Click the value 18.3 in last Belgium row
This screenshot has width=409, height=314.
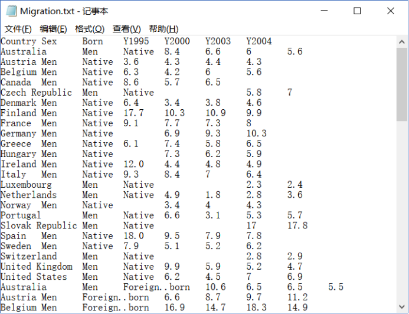pos(256,308)
